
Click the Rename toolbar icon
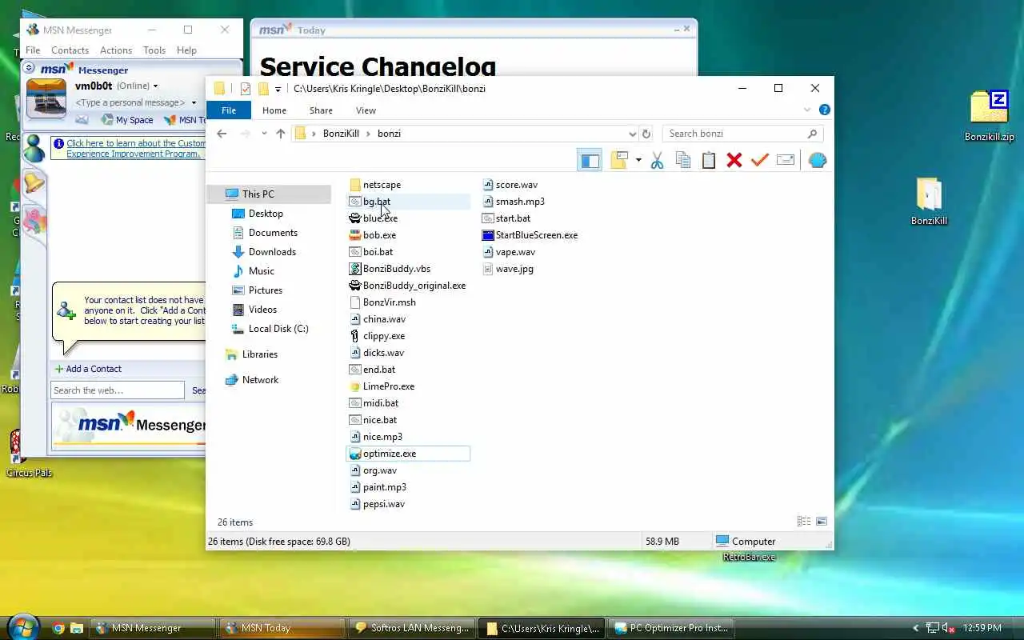coord(786,160)
